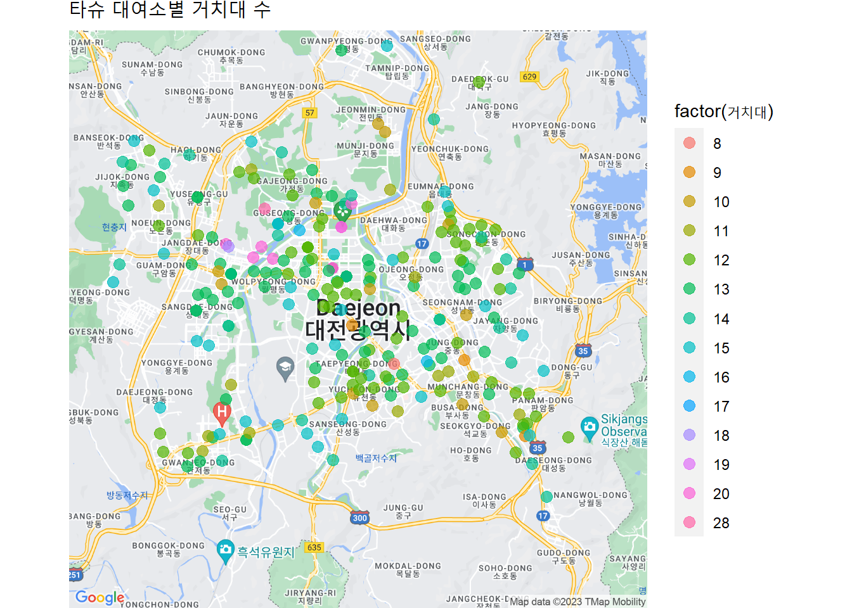Click the orange legend swatch for 9
This screenshot has width=852, height=608.
689,172
